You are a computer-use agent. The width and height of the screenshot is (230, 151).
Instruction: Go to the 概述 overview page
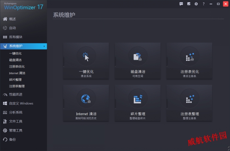click(x=23, y=19)
